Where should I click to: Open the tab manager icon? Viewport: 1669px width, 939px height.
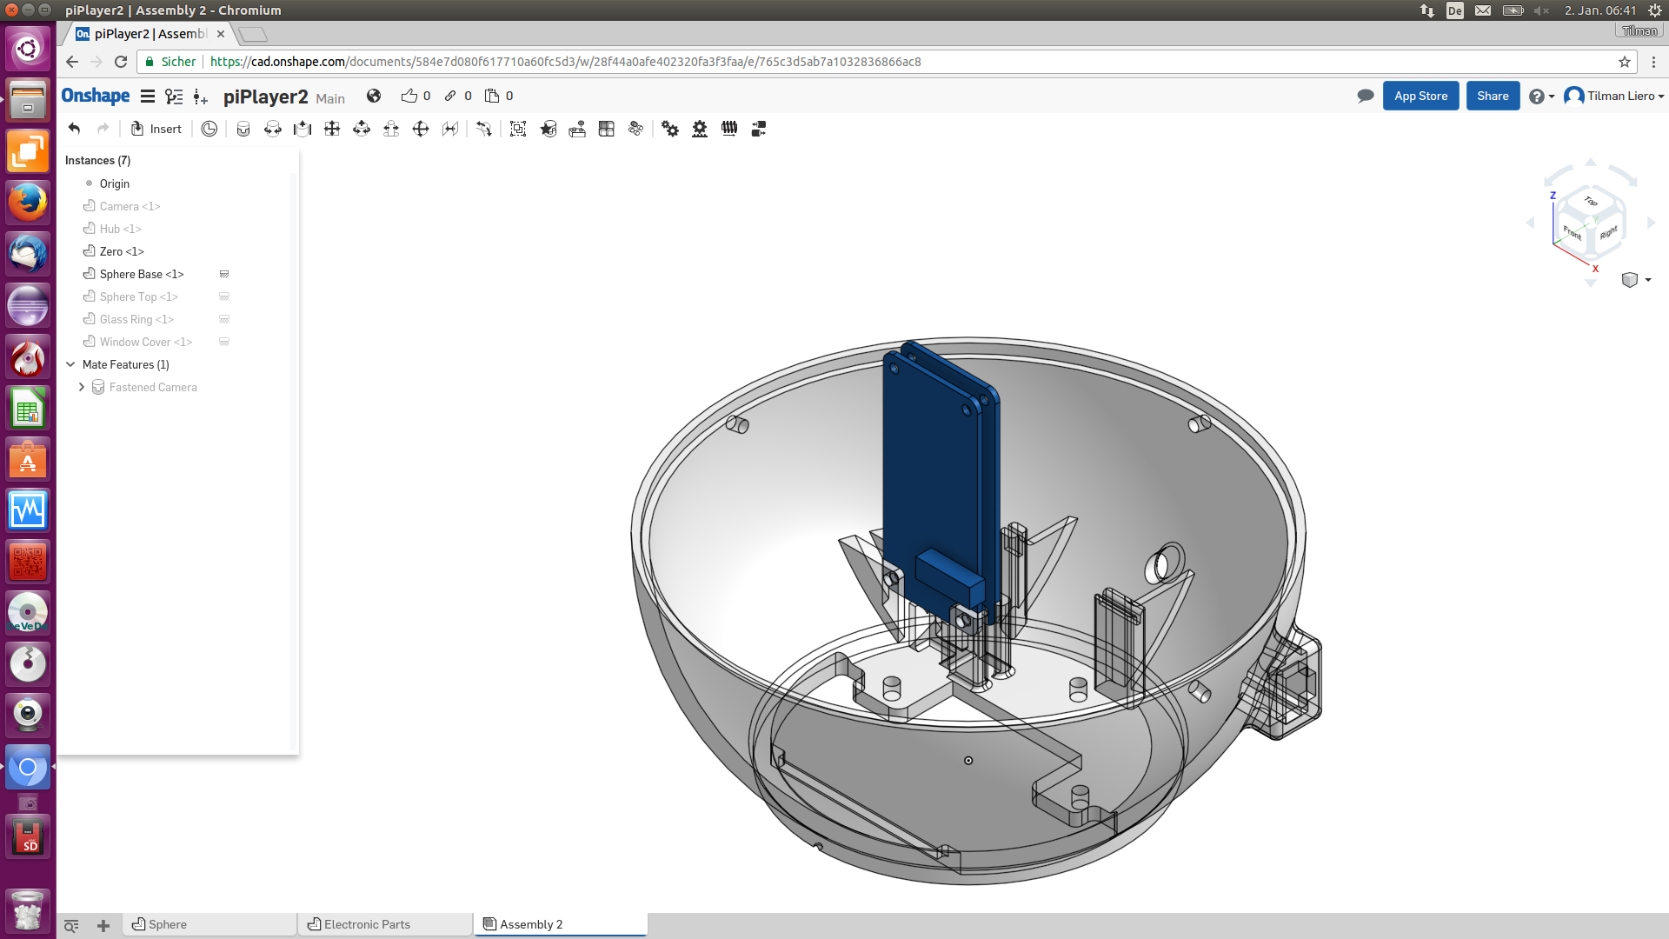71,925
